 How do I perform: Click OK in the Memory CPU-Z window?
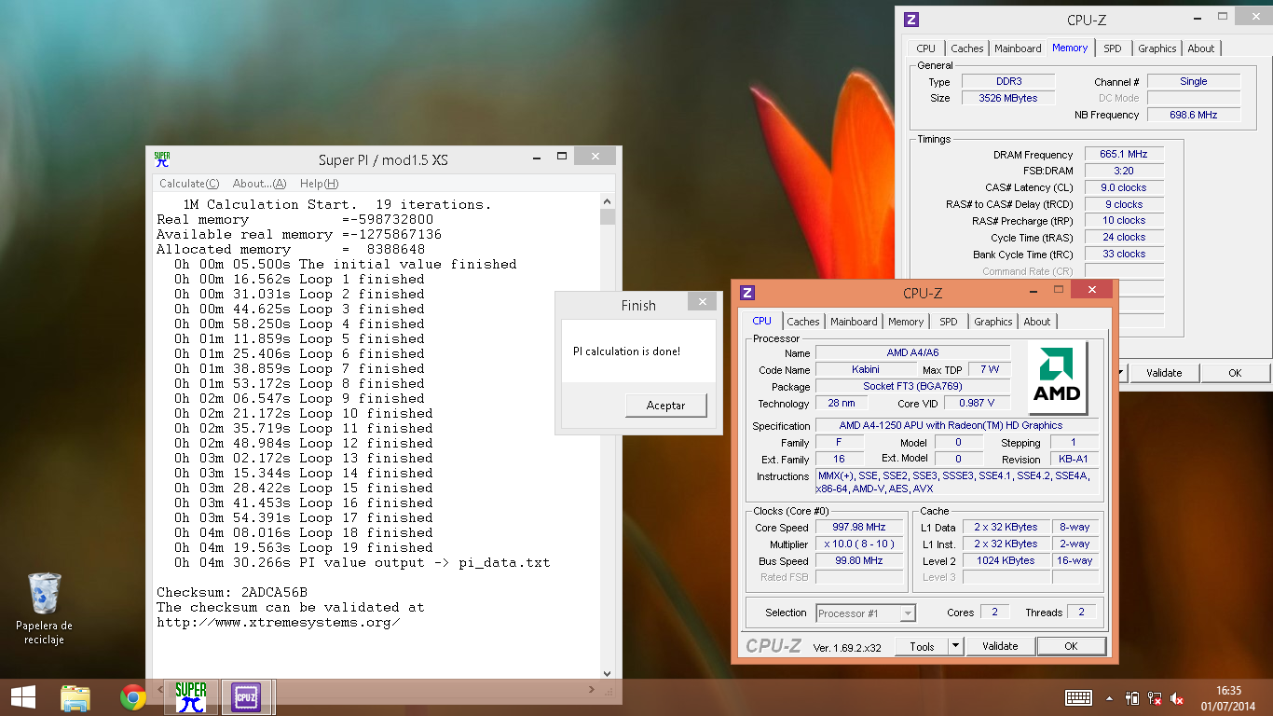(1235, 373)
